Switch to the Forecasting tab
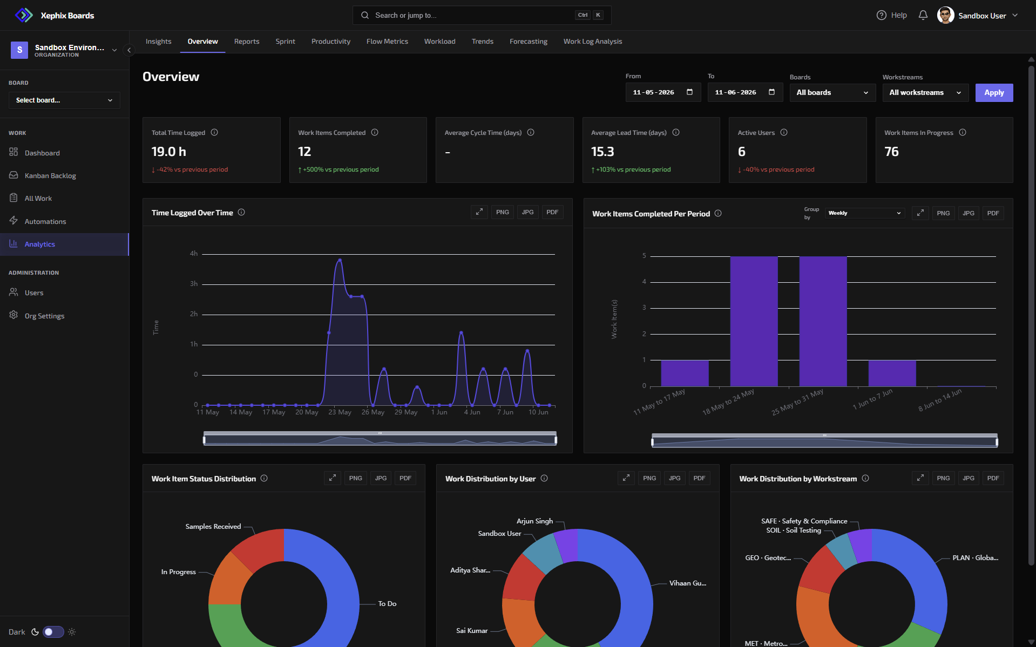 tap(528, 42)
